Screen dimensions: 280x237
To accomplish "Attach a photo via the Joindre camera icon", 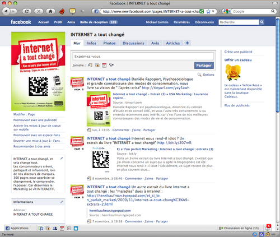I will 97,65.
